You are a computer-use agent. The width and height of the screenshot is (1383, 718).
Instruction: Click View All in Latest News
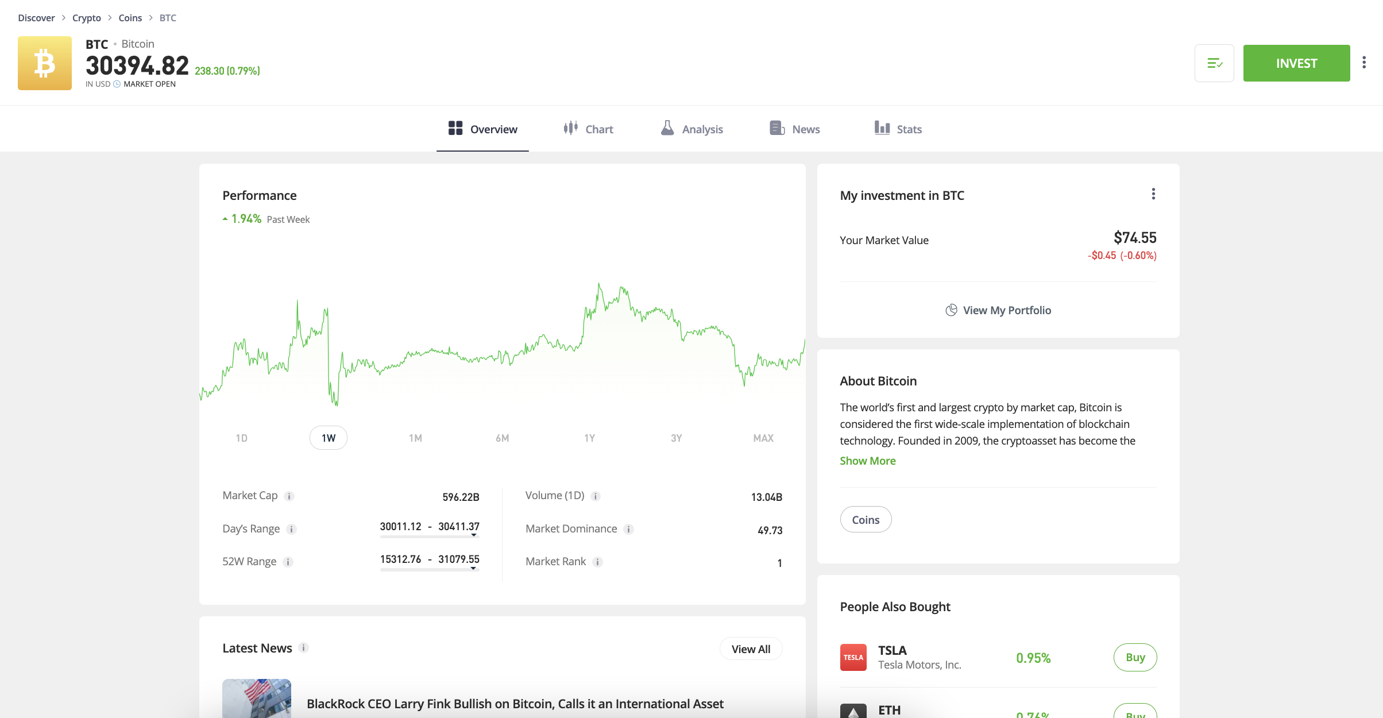[751, 649]
